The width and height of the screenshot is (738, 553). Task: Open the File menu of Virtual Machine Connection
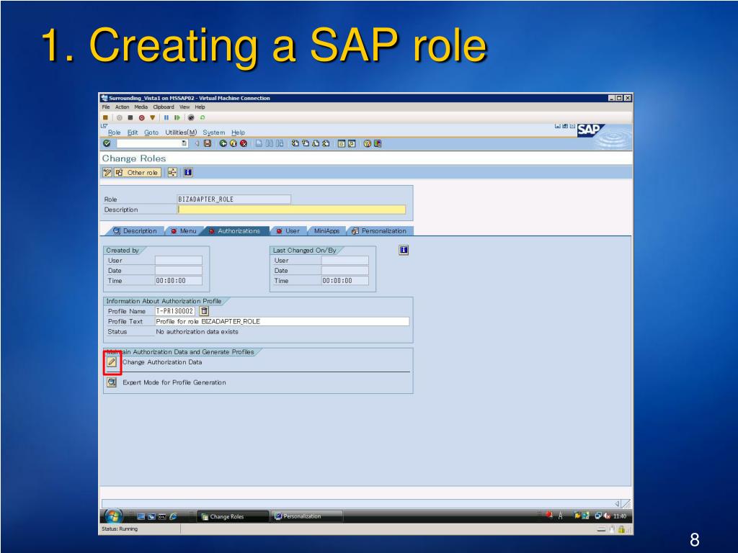(x=106, y=107)
